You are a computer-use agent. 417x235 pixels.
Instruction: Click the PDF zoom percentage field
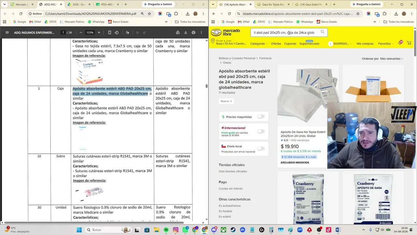tap(90, 33)
